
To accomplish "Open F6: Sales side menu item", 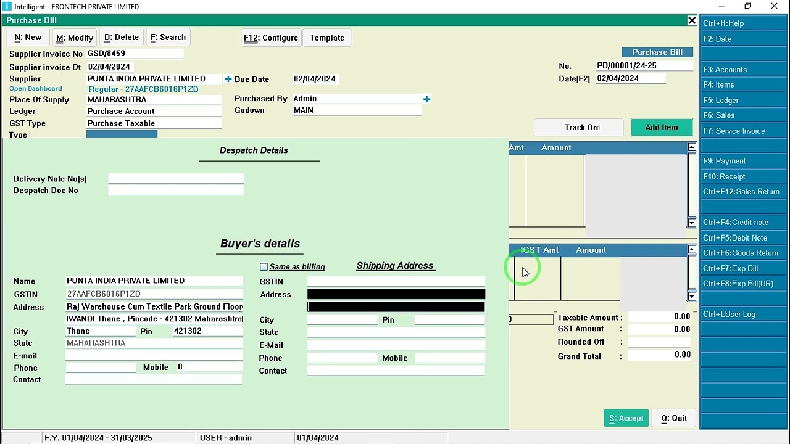I will pyautogui.click(x=743, y=115).
